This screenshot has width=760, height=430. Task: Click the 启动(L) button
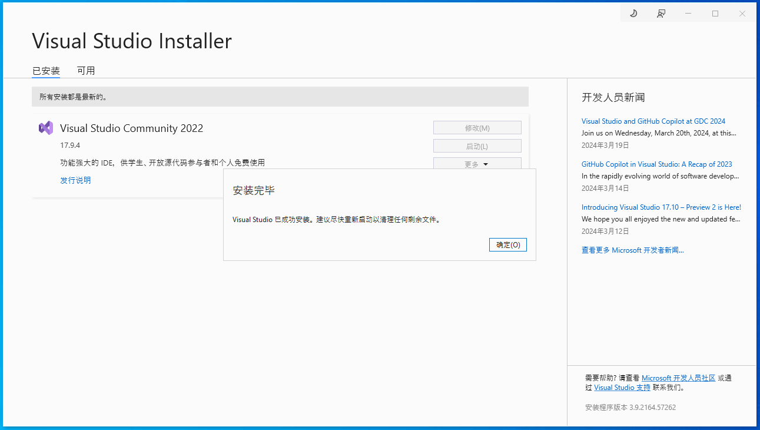tap(477, 145)
